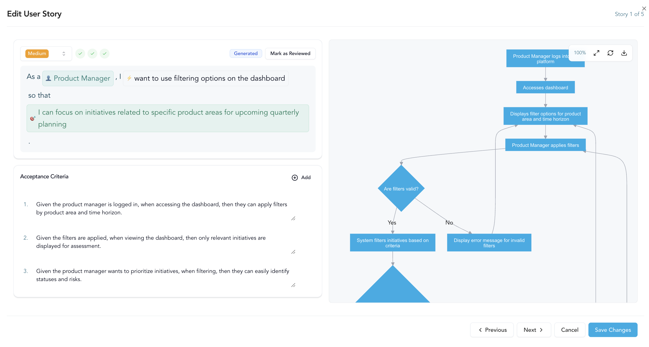The height and width of the screenshot is (347, 649).
Task: Download the flowchart diagram
Action: point(624,53)
